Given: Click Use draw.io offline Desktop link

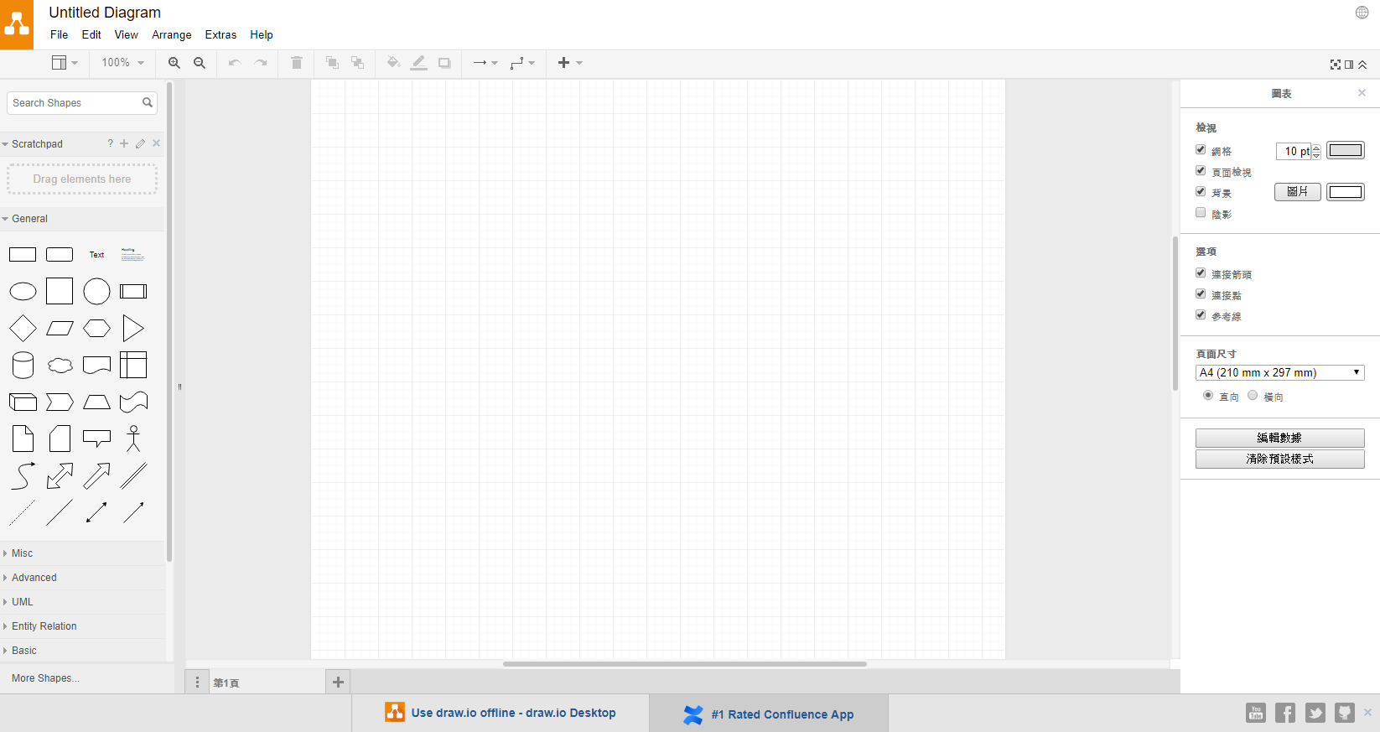Looking at the screenshot, I should (x=501, y=713).
